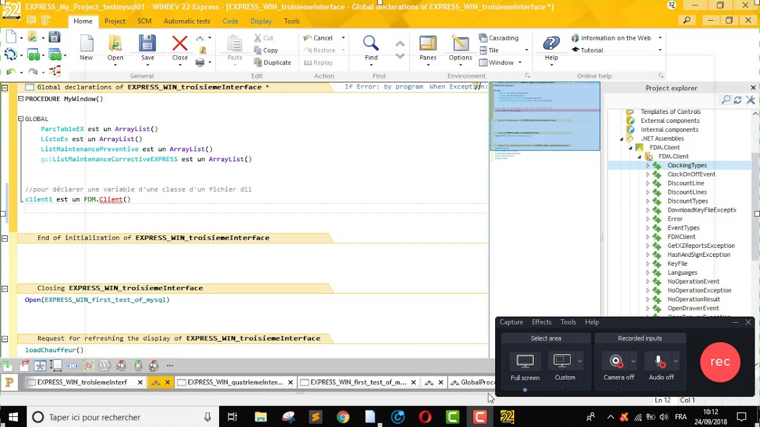Click Information on the Web link
Image resolution: width=760 pixels, height=427 pixels.
pyautogui.click(x=611, y=38)
